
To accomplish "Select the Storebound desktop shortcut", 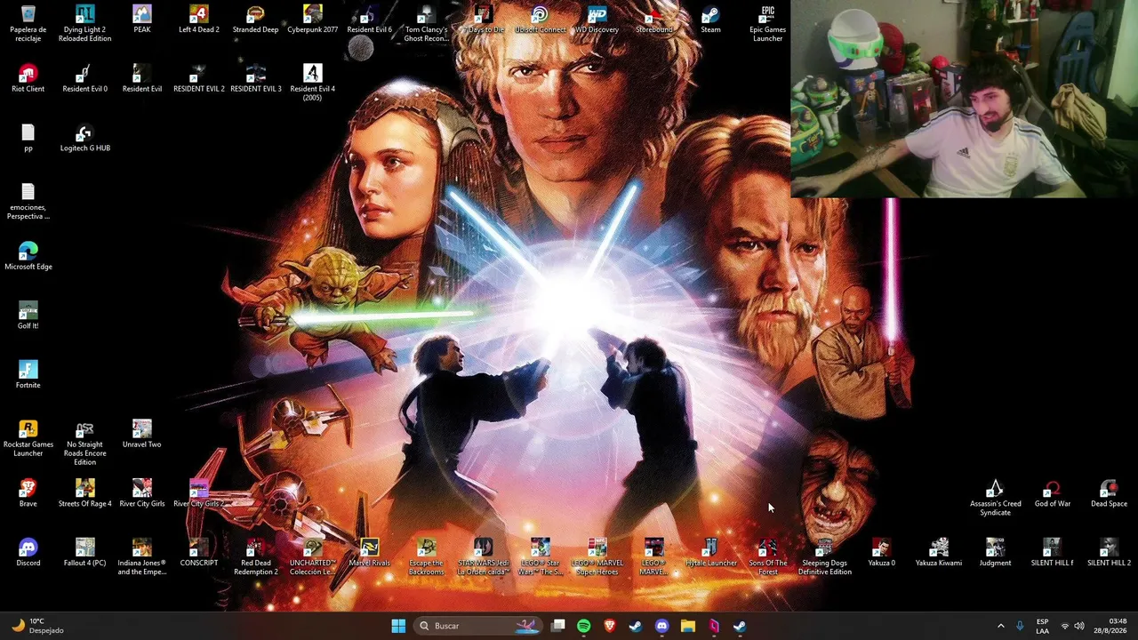I will tap(654, 19).
